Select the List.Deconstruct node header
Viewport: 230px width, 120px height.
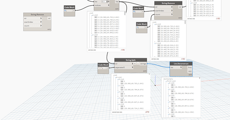pyautogui.click(x=181, y=64)
